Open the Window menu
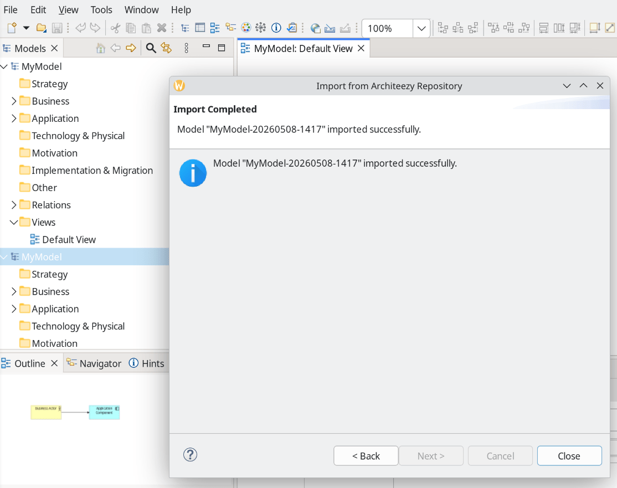Image resolution: width=617 pixels, height=488 pixels. click(142, 9)
